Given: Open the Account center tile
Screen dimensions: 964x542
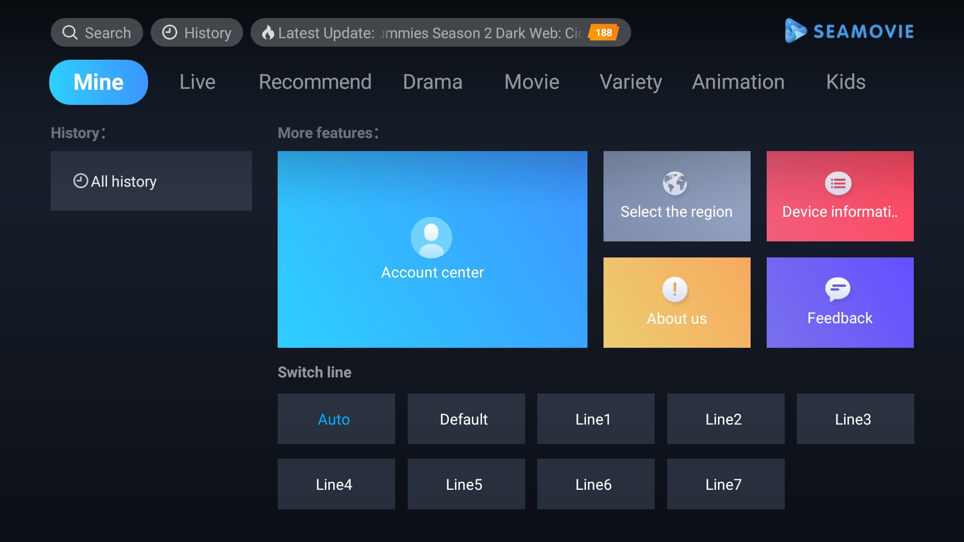Looking at the screenshot, I should coord(432,249).
